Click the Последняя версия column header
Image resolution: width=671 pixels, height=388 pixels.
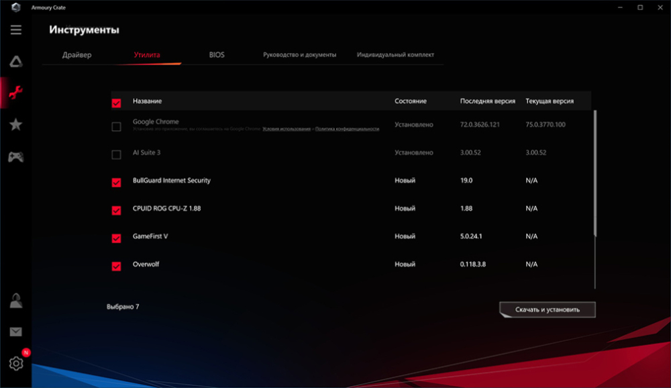pos(487,101)
